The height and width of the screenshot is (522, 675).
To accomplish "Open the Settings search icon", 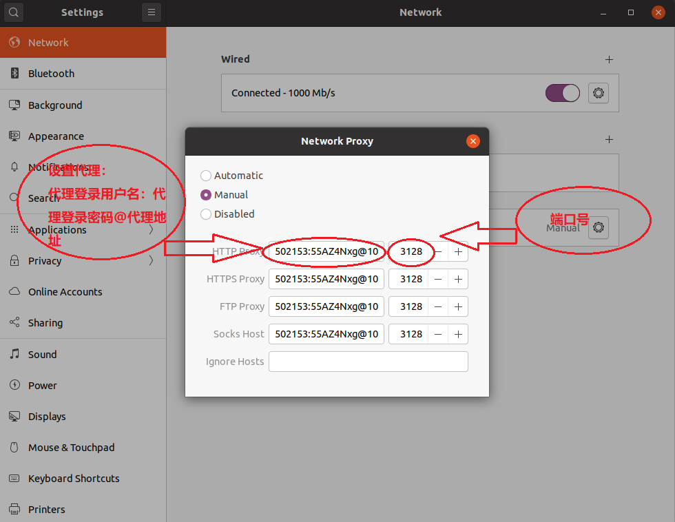I will point(14,12).
